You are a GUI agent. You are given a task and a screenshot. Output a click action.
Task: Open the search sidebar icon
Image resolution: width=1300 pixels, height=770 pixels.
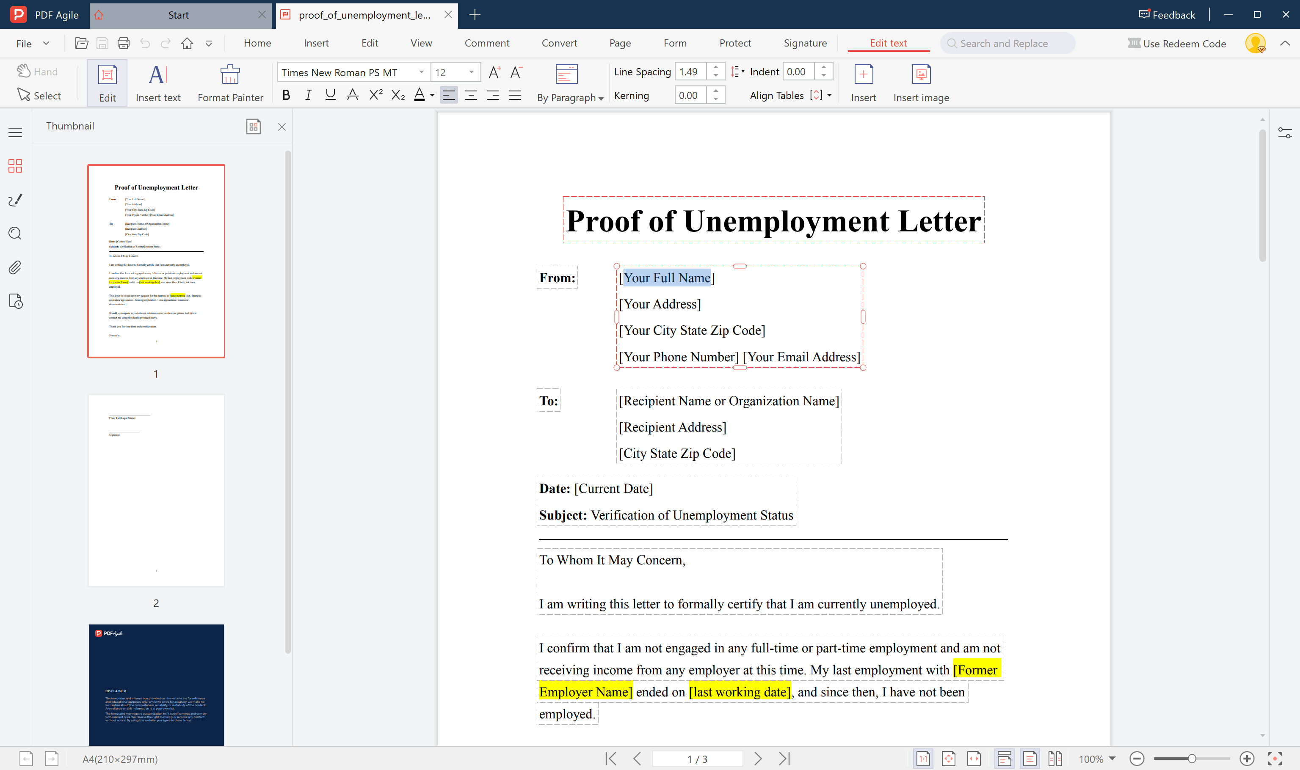[14, 234]
